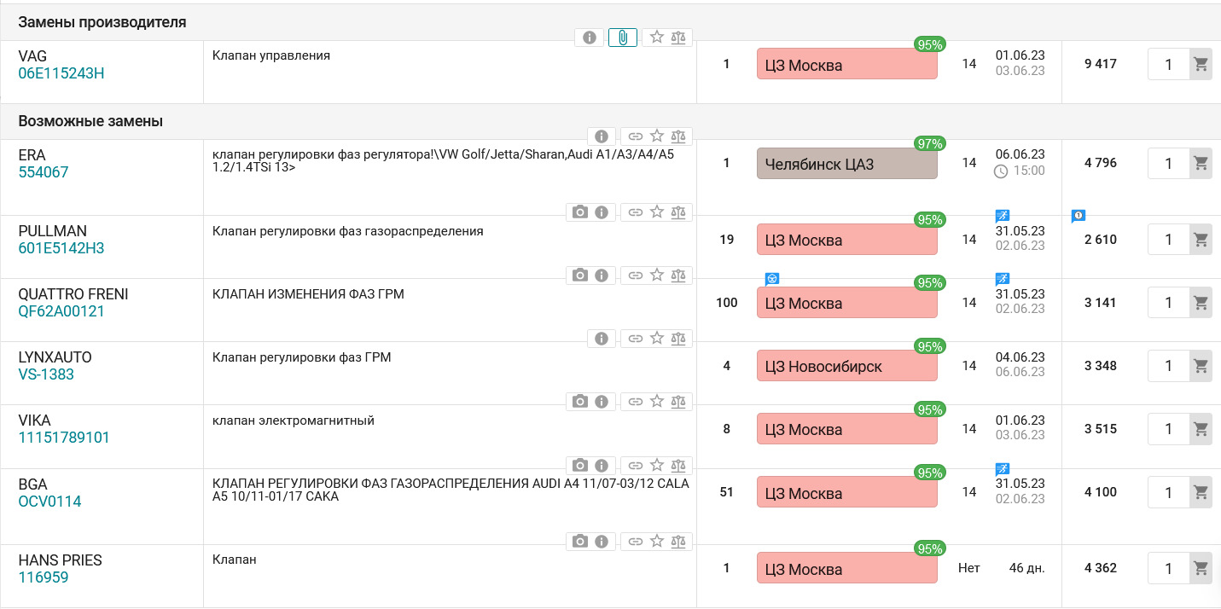Open photo camera icon for PULLMAN part
Viewport: 1221px width, 609px height.
(580, 212)
